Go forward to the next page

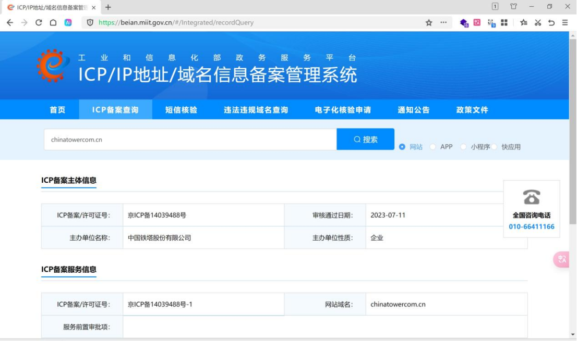click(x=25, y=23)
